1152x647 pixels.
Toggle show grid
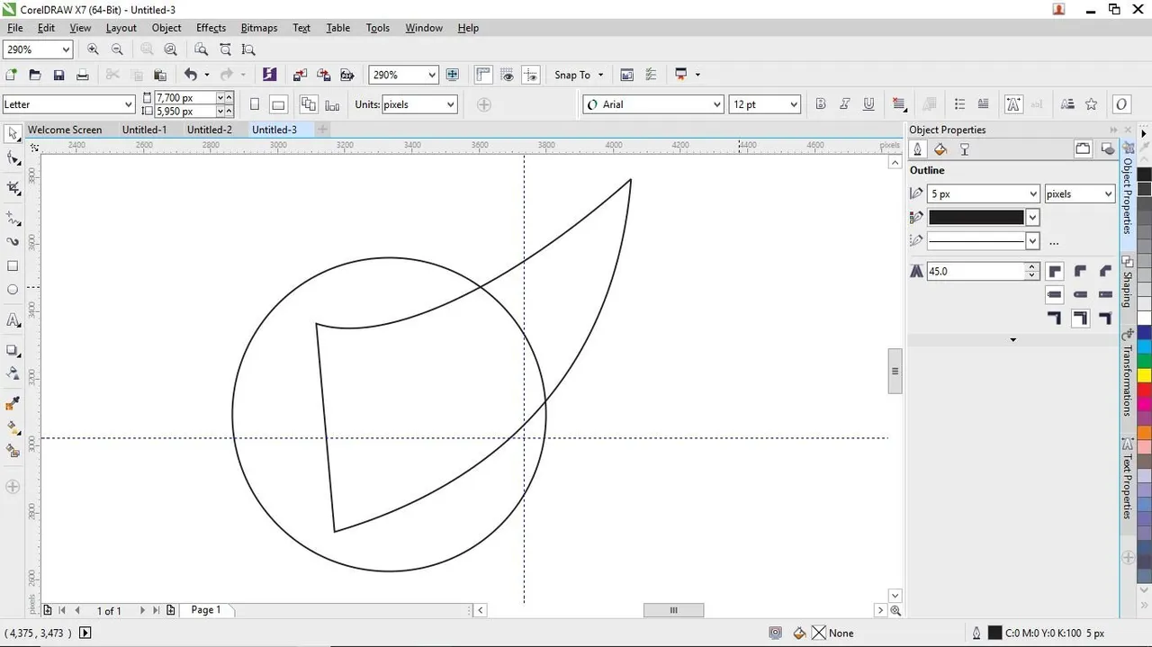tap(508, 75)
